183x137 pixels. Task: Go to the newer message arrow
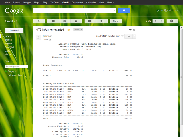[156, 21]
